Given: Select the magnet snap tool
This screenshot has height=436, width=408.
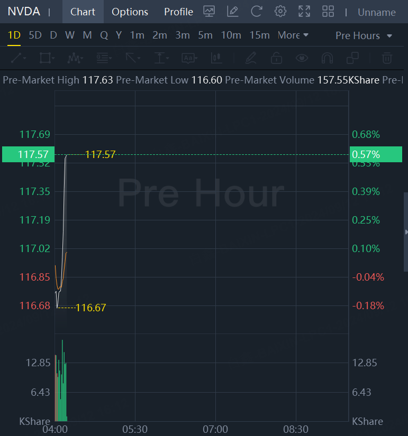Looking at the screenshot, I should 327,58.
